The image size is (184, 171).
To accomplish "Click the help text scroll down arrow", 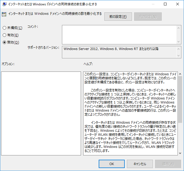I will pyautogui.click(x=180, y=153).
